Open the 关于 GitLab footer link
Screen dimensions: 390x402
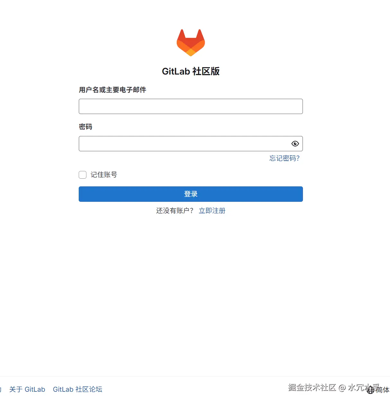(27, 389)
